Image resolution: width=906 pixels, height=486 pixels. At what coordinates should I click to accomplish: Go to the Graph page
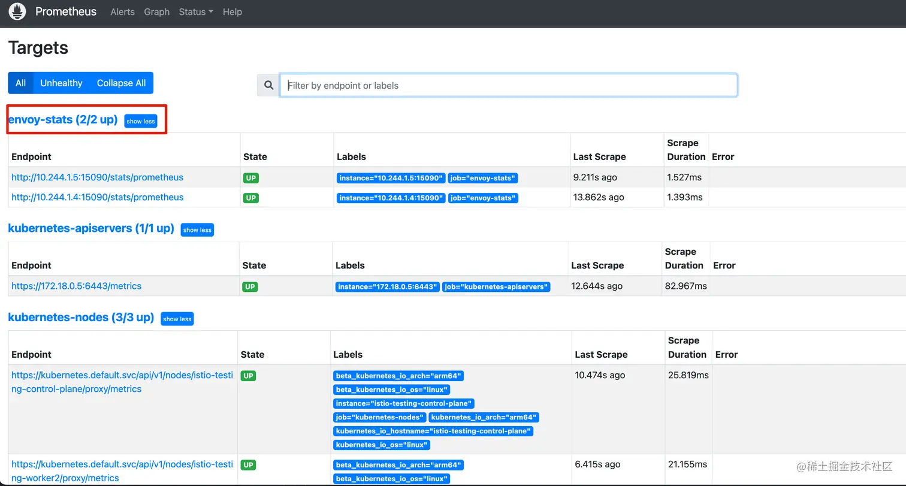click(156, 12)
